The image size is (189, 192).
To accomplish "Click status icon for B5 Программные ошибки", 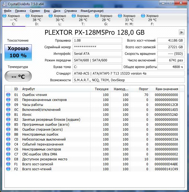I will coord(8,124).
